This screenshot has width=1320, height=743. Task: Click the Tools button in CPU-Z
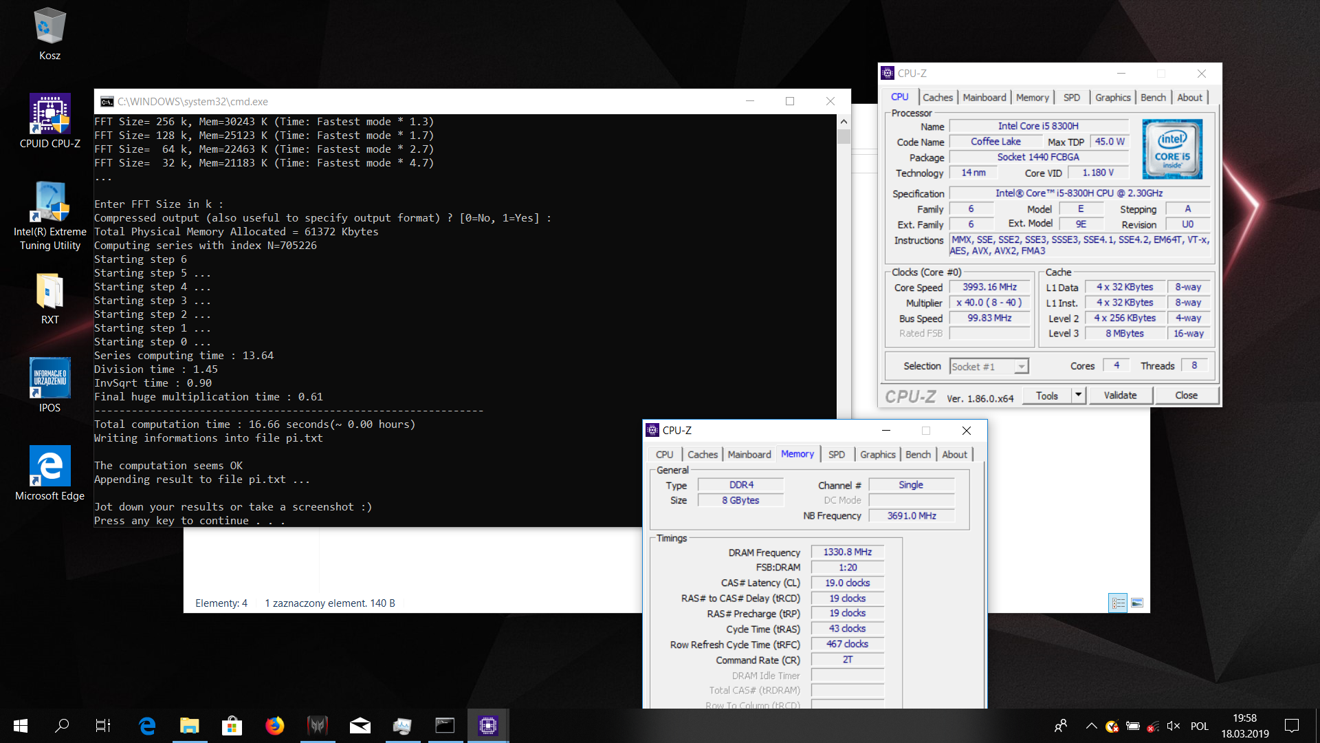[1046, 396]
